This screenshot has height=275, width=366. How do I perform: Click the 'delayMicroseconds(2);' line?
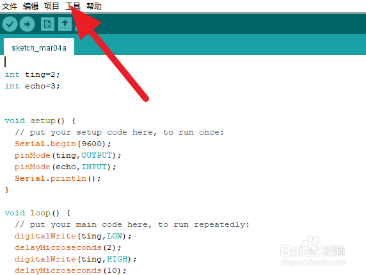[x=68, y=247]
